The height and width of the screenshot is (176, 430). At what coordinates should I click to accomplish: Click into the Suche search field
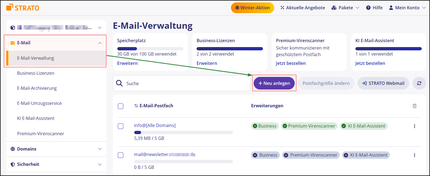pos(186,83)
